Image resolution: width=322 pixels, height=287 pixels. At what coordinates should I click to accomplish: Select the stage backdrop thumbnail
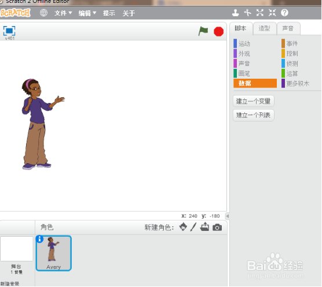[17, 249]
